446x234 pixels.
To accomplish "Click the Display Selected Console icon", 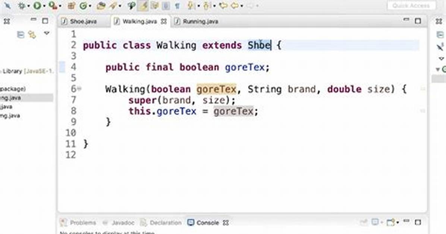I will pyautogui.click(x=376, y=222).
